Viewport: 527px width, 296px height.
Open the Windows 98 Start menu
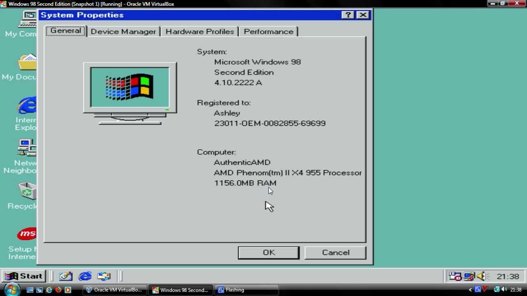pyautogui.click(x=23, y=276)
